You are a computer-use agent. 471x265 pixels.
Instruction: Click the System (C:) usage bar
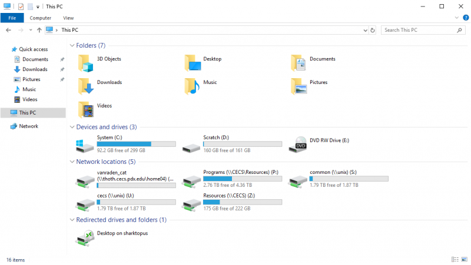[x=137, y=144]
